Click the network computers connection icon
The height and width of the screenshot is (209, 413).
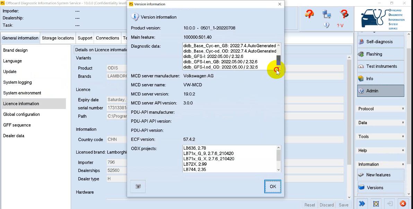point(327,14)
